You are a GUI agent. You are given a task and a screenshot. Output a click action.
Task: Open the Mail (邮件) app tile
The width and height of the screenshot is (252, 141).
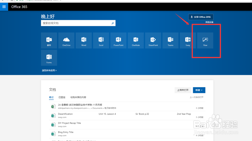(x=49, y=40)
